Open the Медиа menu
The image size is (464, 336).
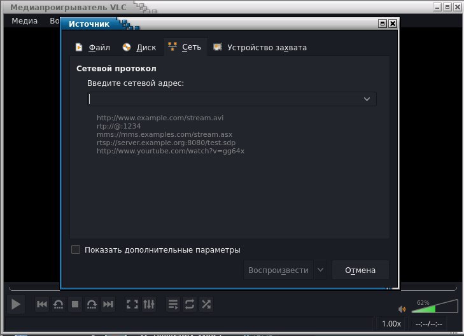click(25, 21)
